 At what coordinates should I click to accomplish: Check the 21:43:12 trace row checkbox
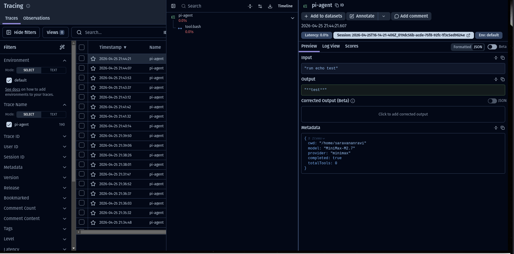pyautogui.click(x=82, y=97)
